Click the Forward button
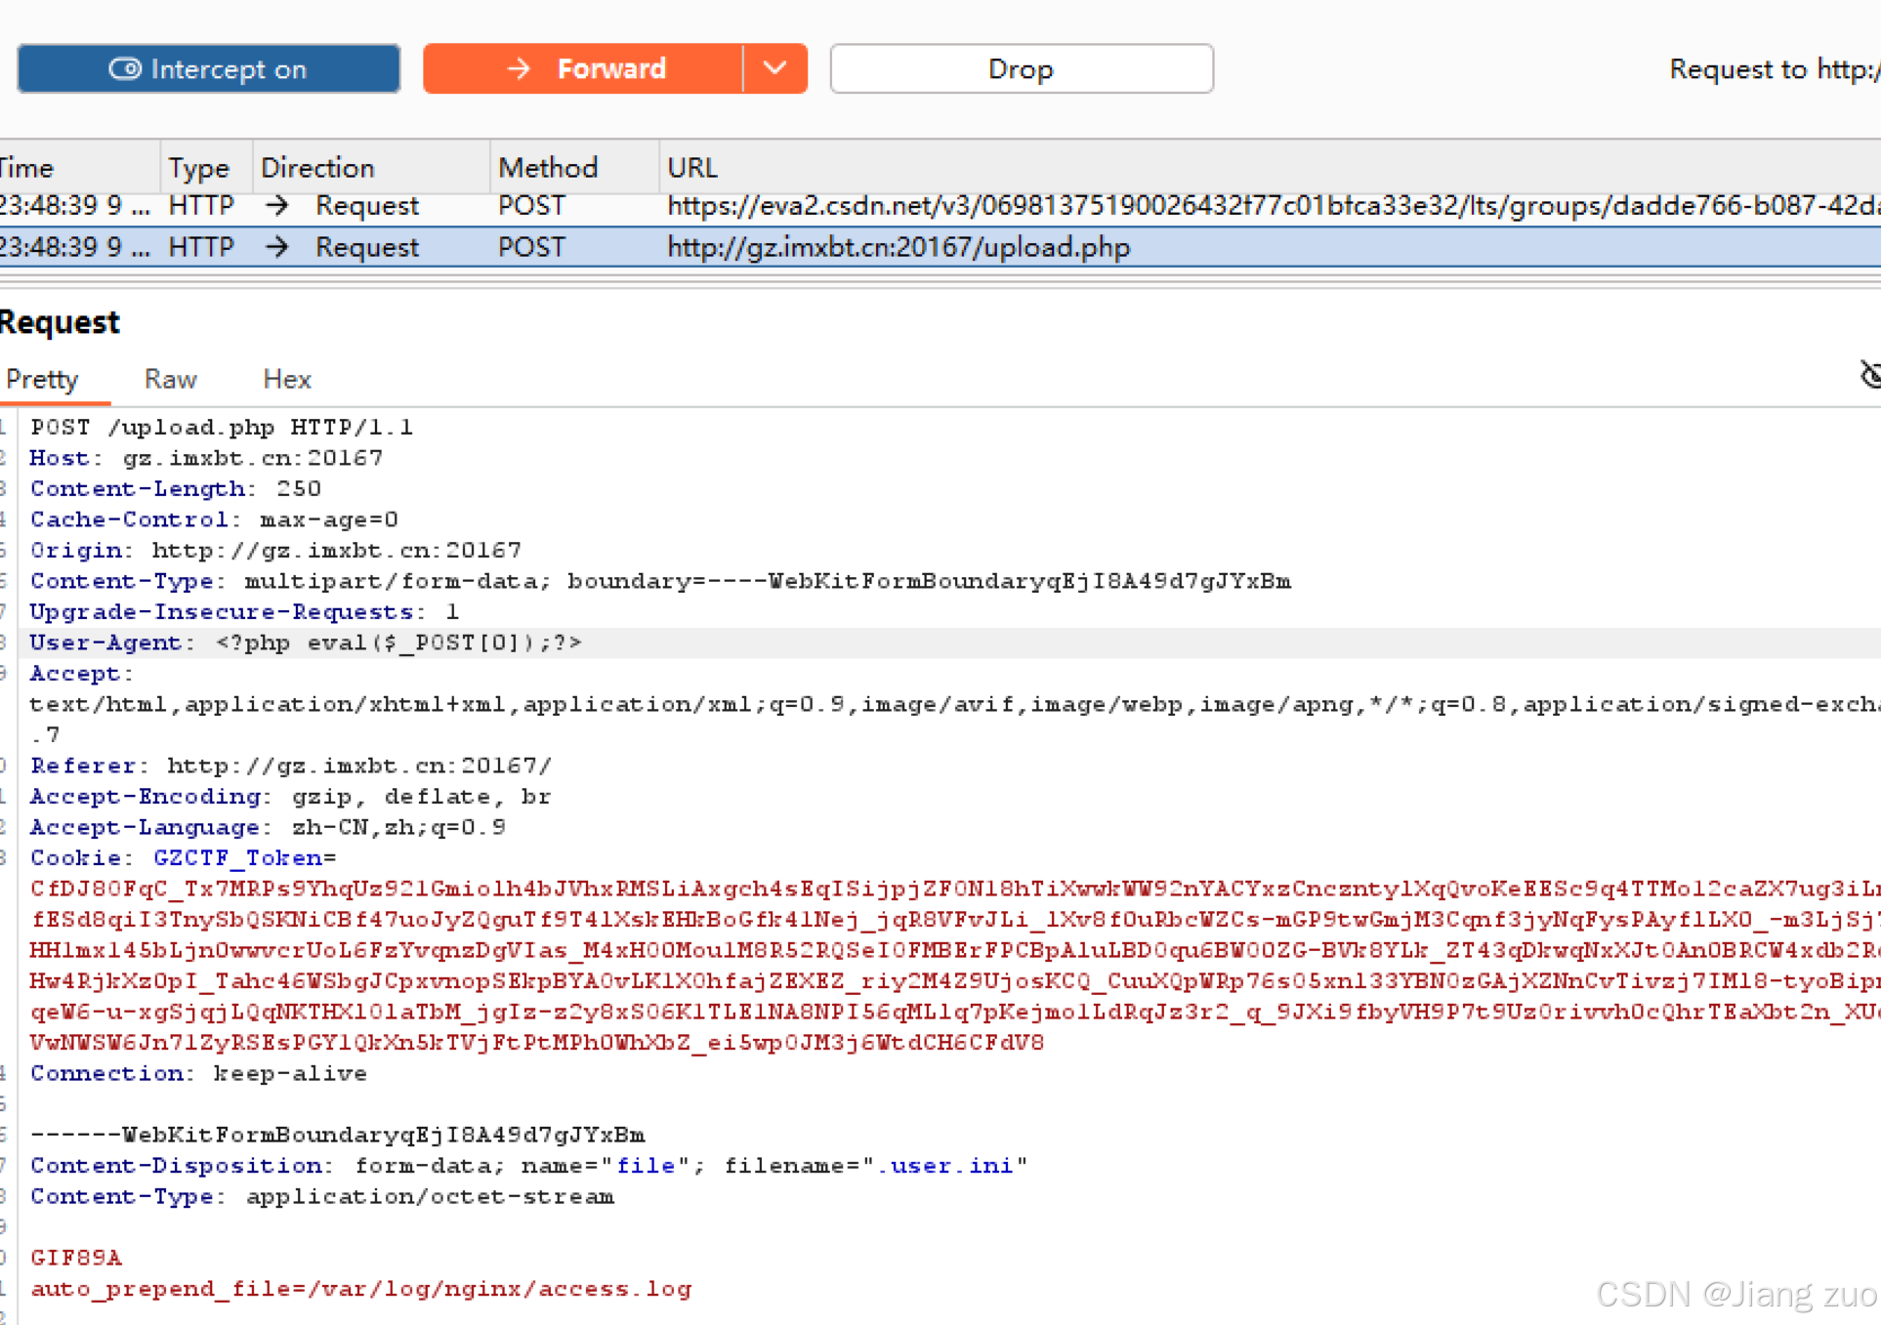This screenshot has height=1325, width=1881. coord(583,69)
